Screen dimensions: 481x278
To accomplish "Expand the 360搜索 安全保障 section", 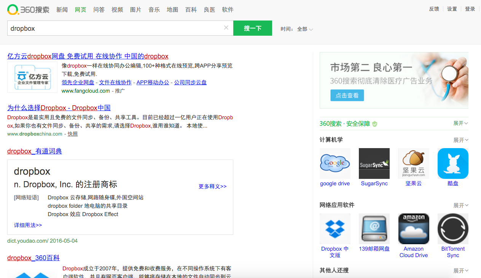I will point(460,123).
